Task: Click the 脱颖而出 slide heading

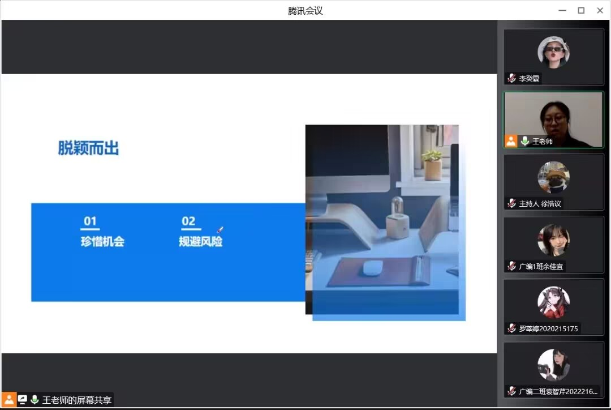Action: (x=88, y=148)
